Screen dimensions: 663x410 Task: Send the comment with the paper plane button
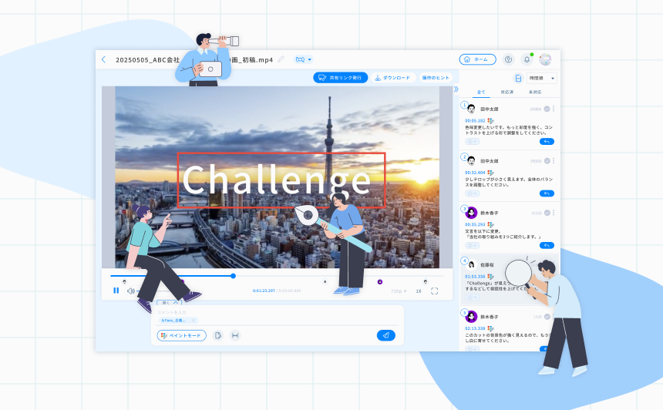[x=385, y=335]
